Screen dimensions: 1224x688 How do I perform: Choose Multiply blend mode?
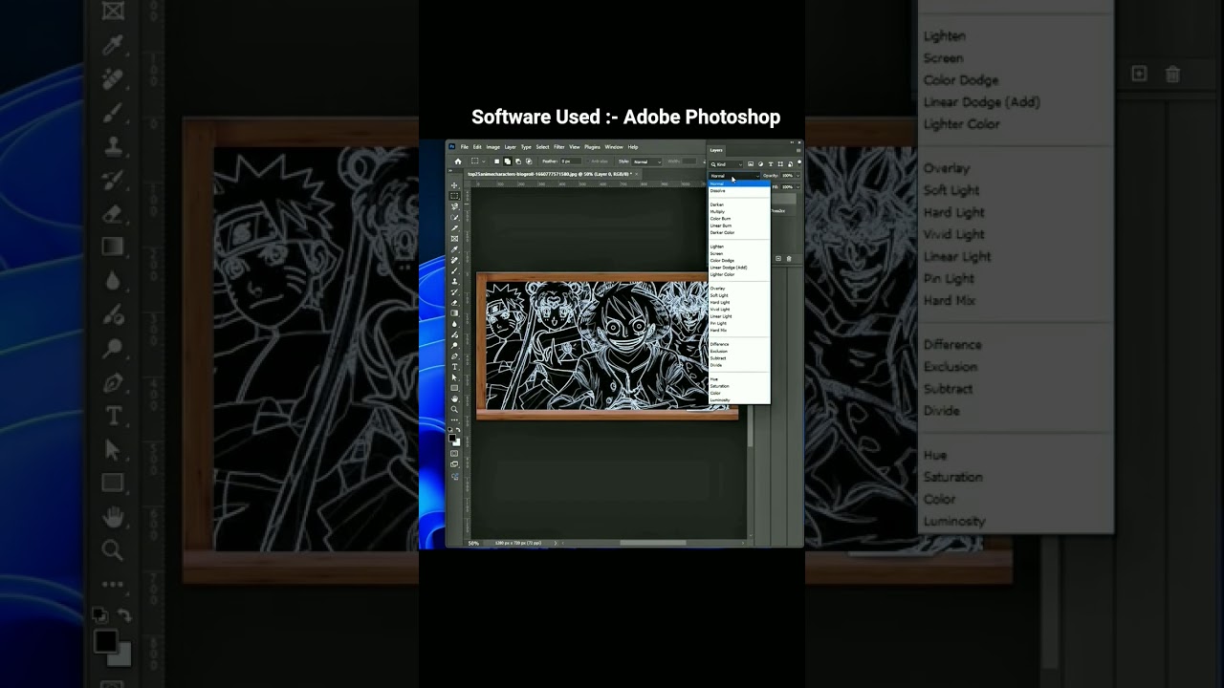pos(718,211)
